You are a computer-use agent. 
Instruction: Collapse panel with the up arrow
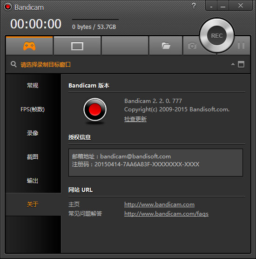[x=233, y=64]
